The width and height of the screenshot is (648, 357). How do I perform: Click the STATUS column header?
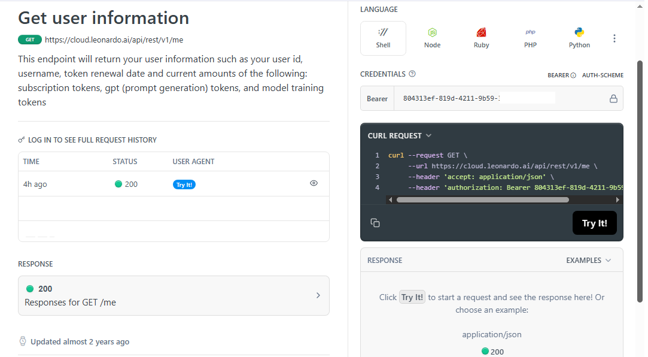click(x=125, y=161)
